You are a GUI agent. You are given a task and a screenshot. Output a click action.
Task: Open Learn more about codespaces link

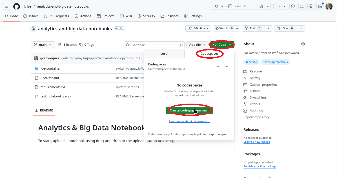(x=189, y=121)
